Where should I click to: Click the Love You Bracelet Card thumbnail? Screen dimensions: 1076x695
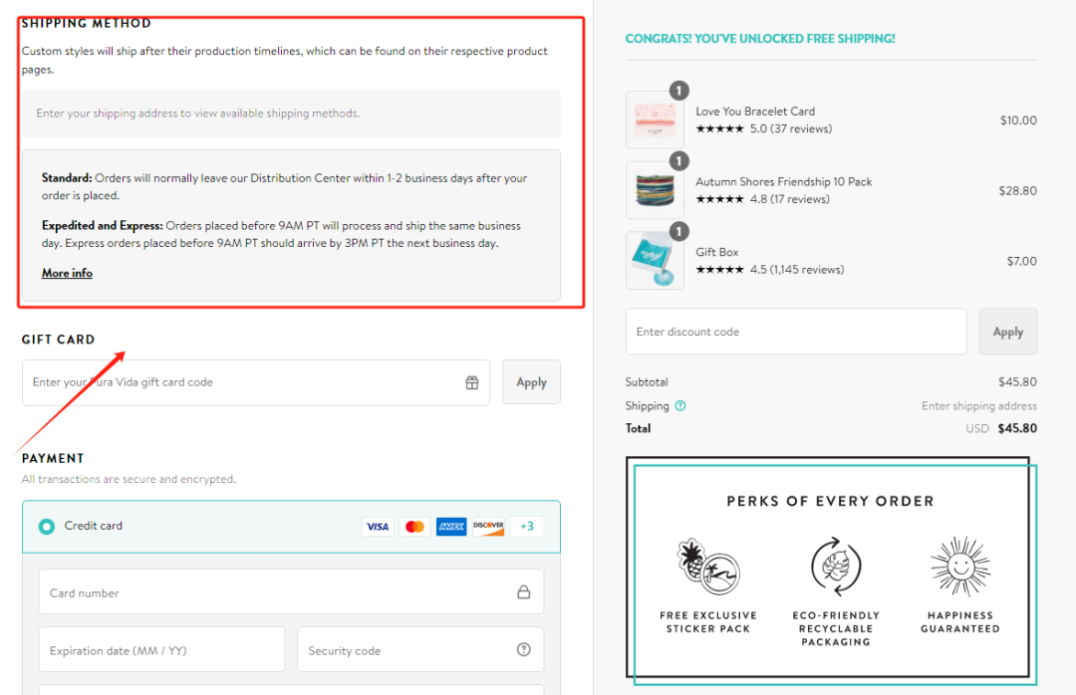[655, 120]
